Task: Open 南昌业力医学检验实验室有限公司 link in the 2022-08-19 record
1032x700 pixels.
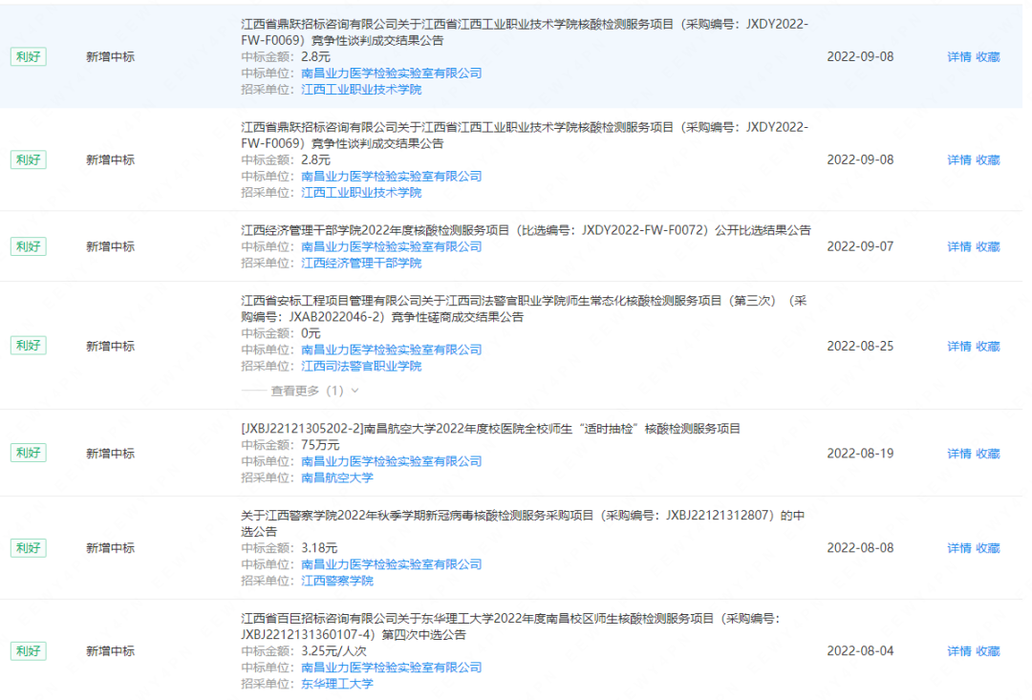Action: coord(392,461)
